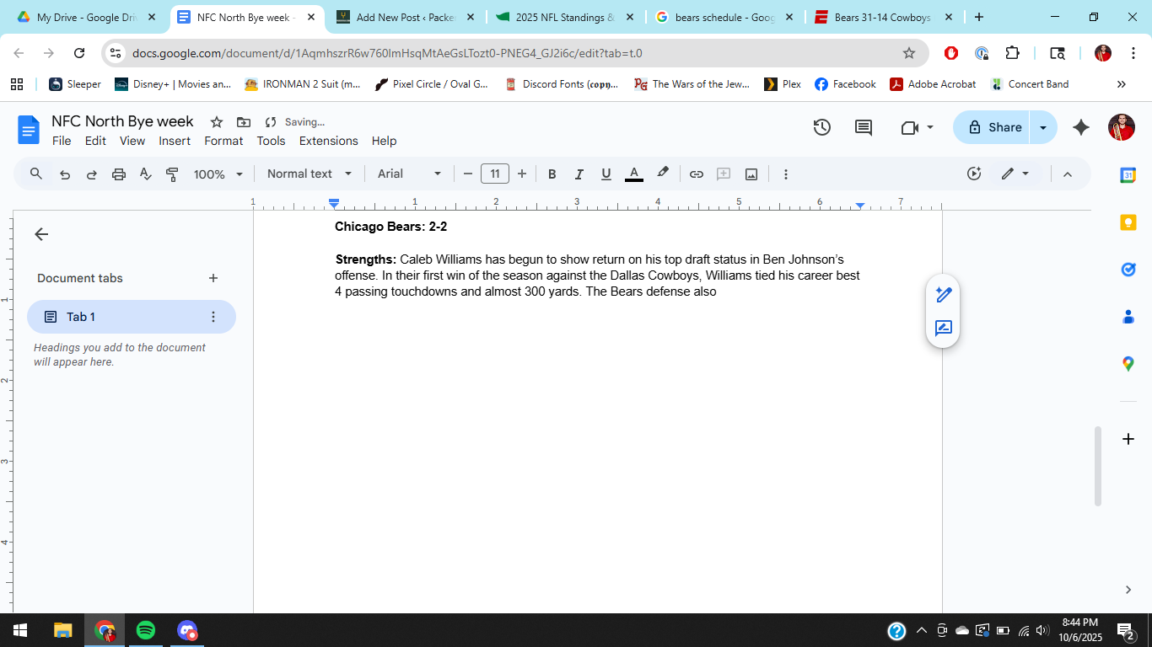Viewport: 1152px width, 647px height.
Task: Open the Arial font dropdown
Action: tap(409, 174)
